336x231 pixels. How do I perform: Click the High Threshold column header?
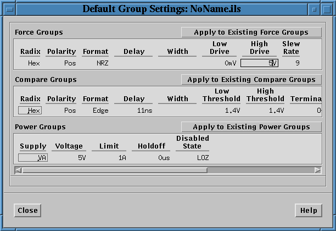(x=265, y=95)
